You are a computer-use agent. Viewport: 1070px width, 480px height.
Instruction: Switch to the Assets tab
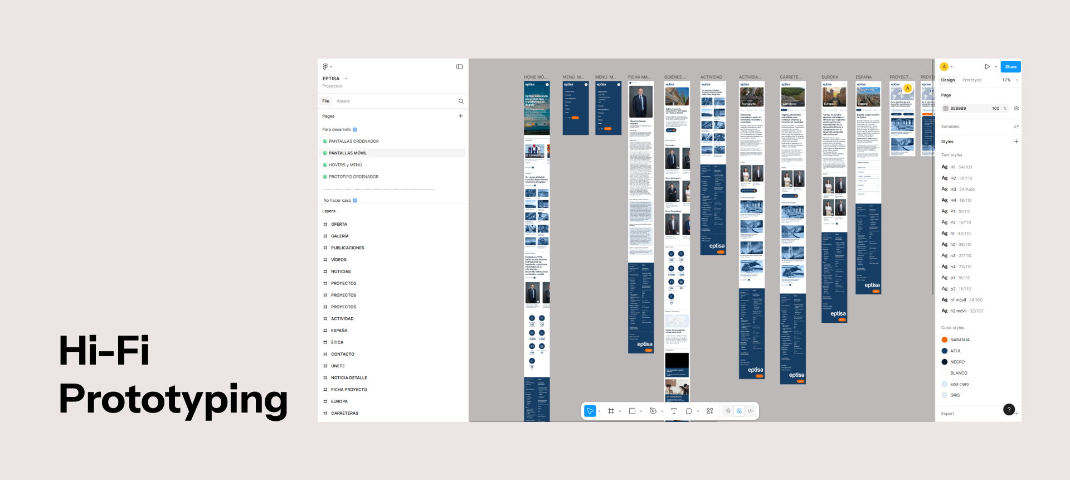343,101
